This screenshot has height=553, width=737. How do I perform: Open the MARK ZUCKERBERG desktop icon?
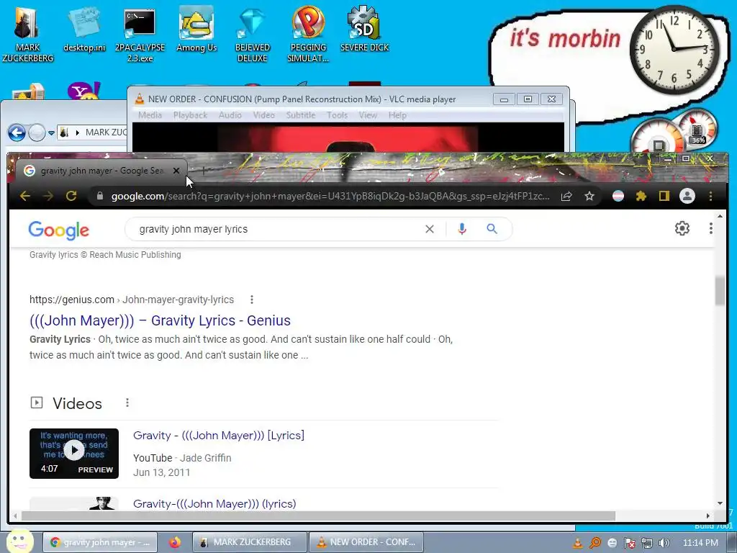(x=27, y=34)
